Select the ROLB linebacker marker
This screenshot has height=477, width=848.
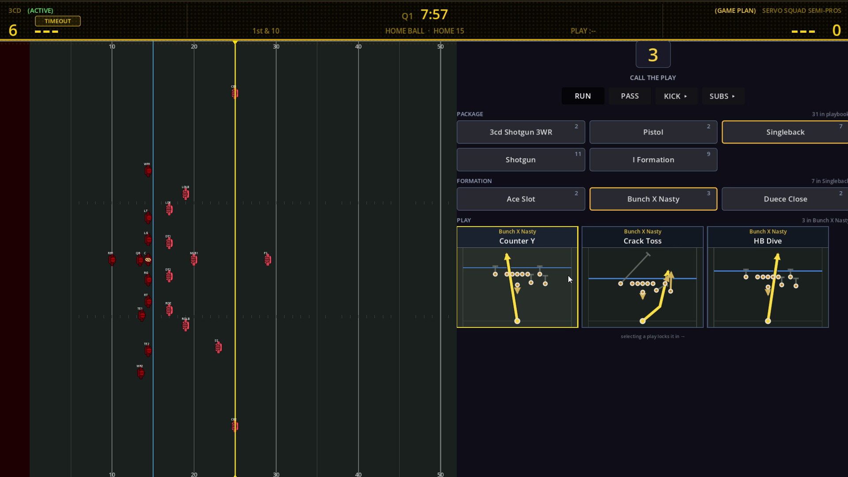point(185,326)
